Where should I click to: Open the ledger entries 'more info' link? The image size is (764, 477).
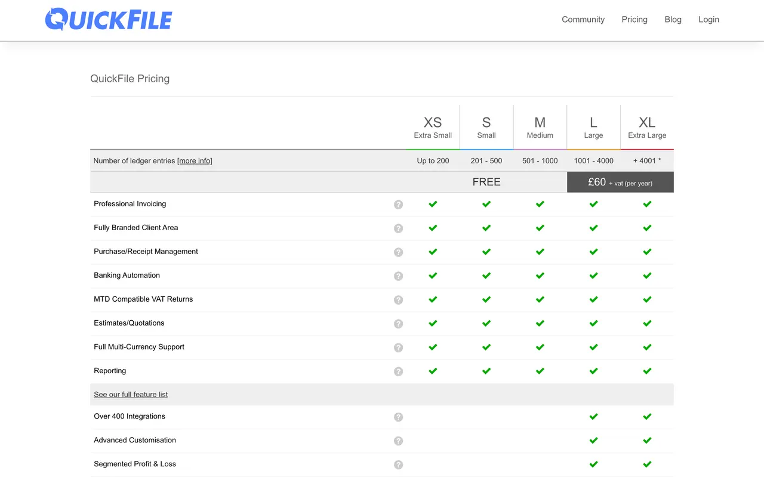click(195, 160)
